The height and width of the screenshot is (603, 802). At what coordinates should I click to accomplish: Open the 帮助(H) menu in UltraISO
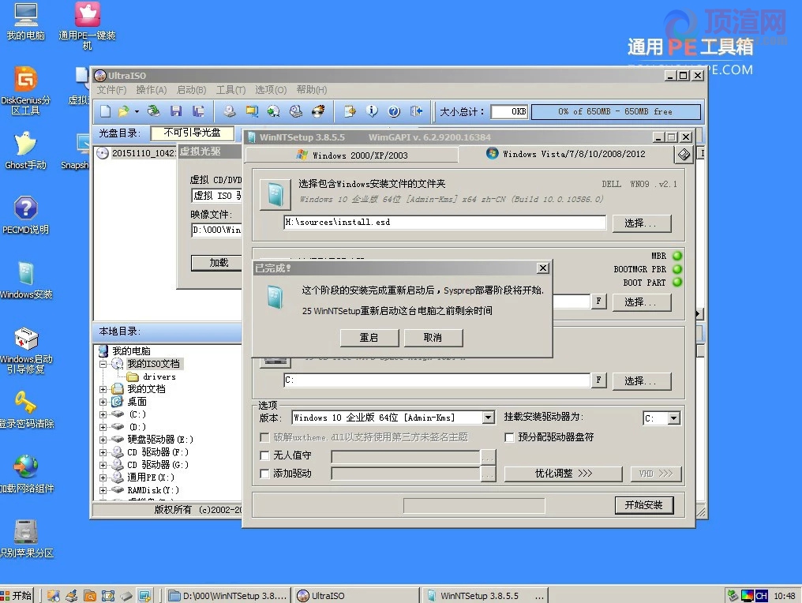click(312, 90)
